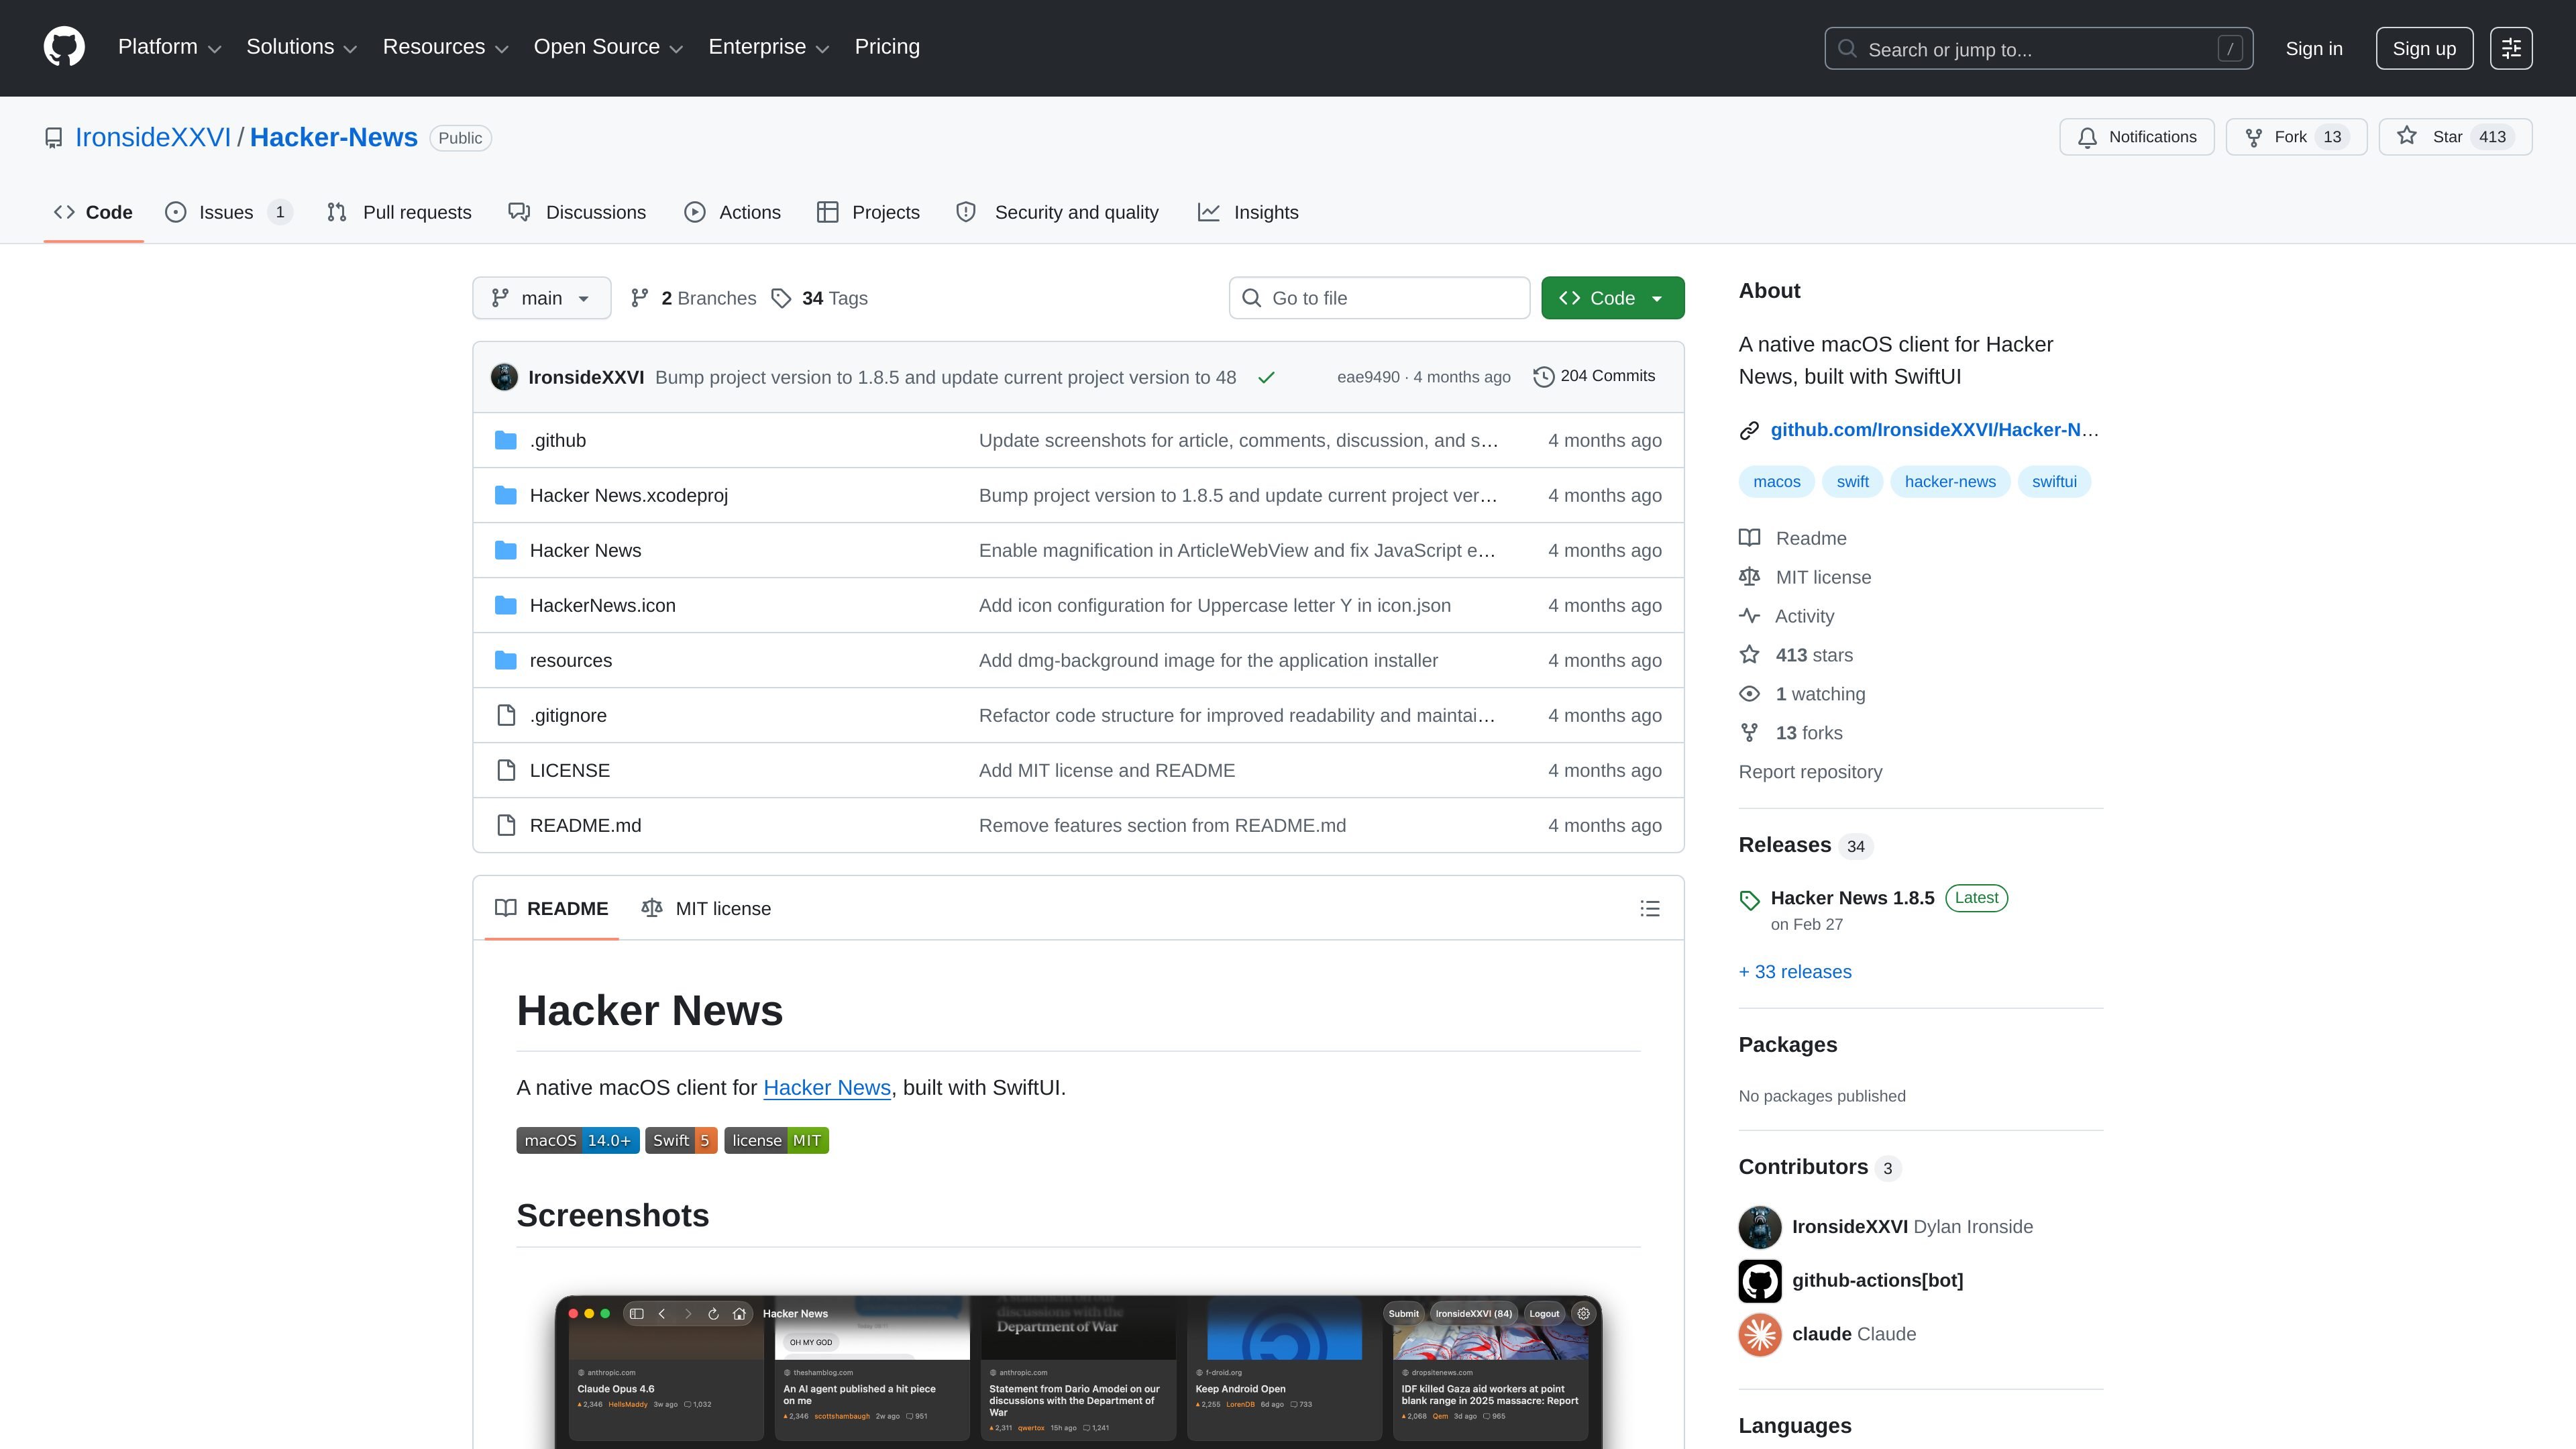The width and height of the screenshot is (2576, 1449).
Task: Expand the Platform menu
Action: pos(169,47)
